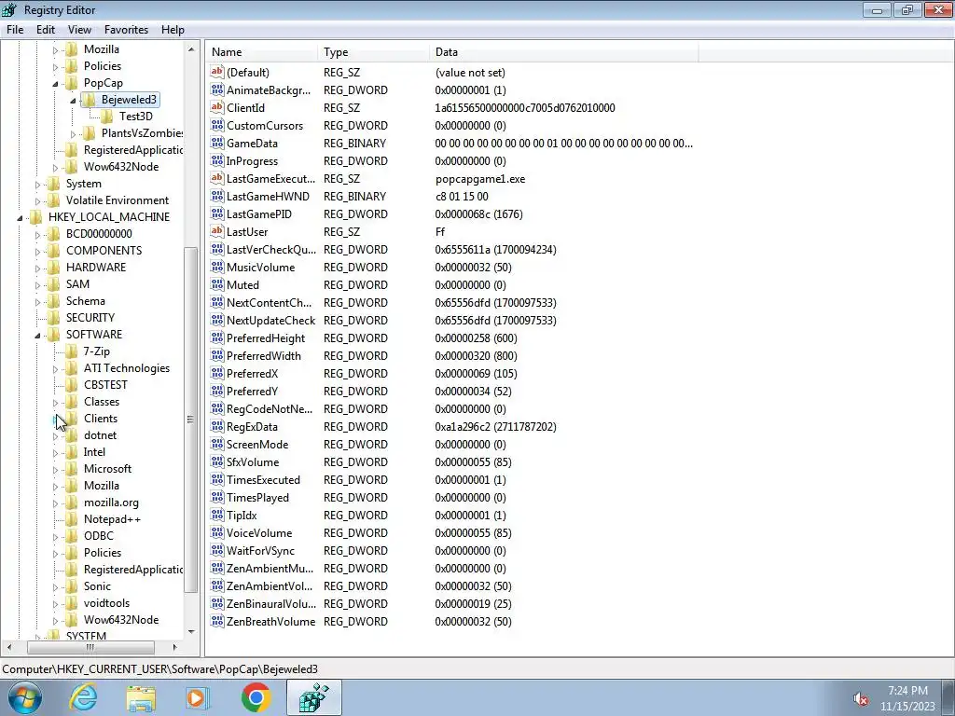Launch Google Chrome from taskbar
The image size is (955, 716).
click(256, 697)
